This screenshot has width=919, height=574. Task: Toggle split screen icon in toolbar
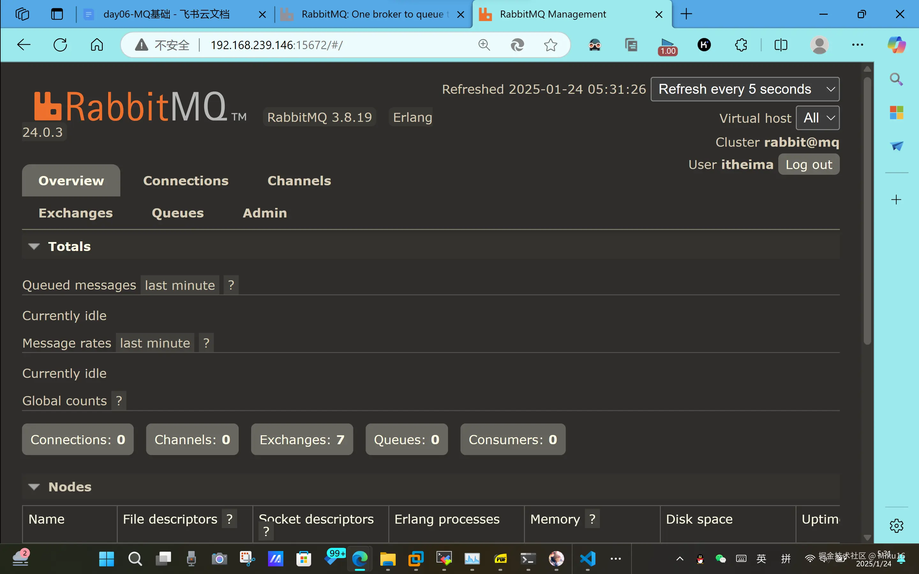(x=781, y=45)
